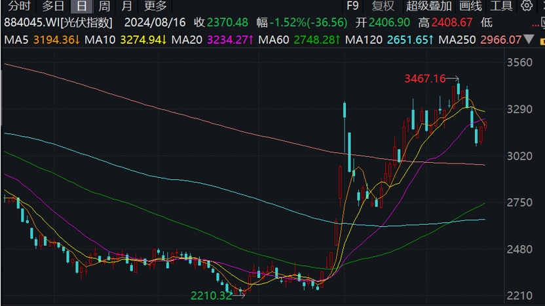Click the MA250 value 2966.07
This screenshot has width=545, height=306.
click(x=501, y=39)
